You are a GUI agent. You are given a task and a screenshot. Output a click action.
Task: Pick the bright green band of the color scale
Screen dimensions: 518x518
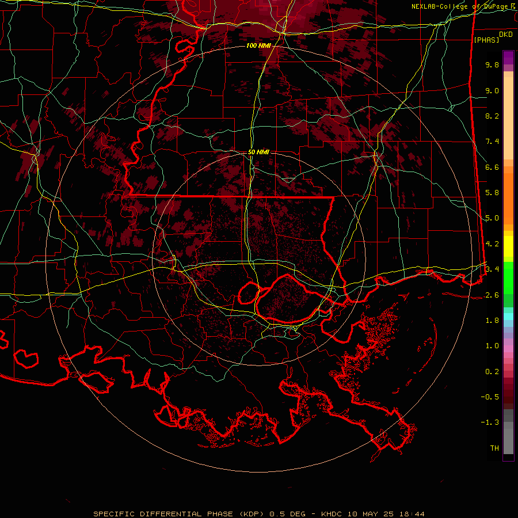(508, 277)
